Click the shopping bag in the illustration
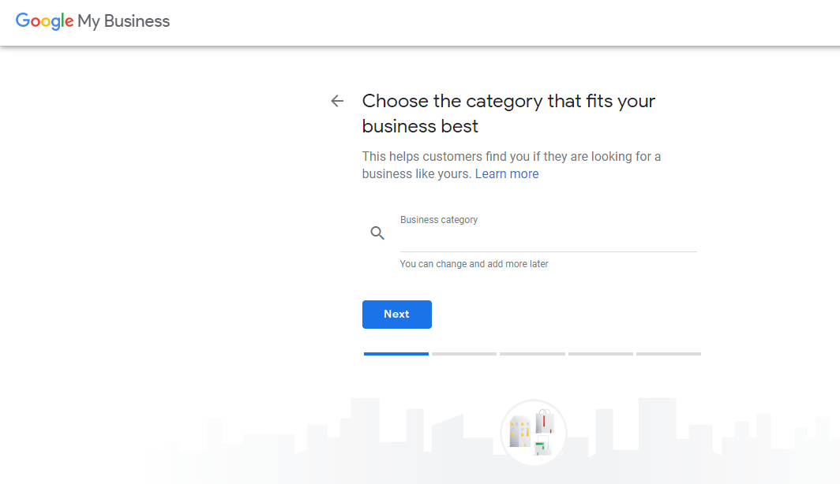 (544, 421)
